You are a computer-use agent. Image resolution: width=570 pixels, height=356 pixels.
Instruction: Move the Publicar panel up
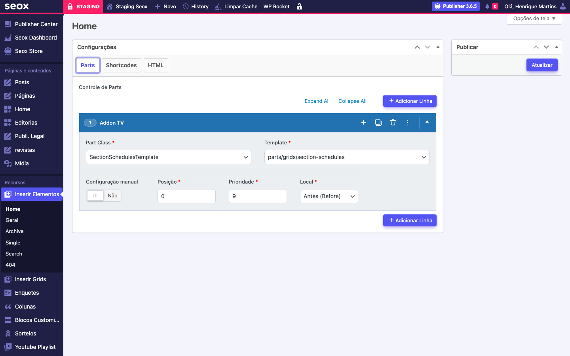tap(536, 47)
